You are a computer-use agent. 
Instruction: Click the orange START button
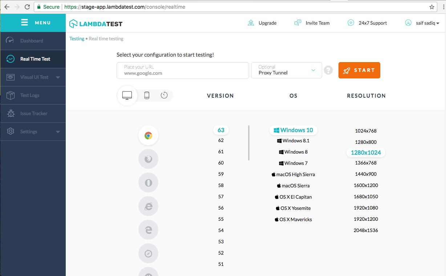click(x=359, y=70)
